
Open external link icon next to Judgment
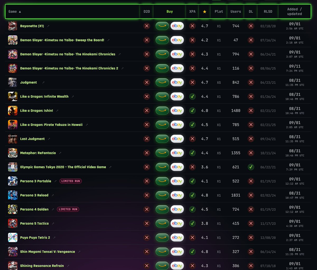(43, 83)
